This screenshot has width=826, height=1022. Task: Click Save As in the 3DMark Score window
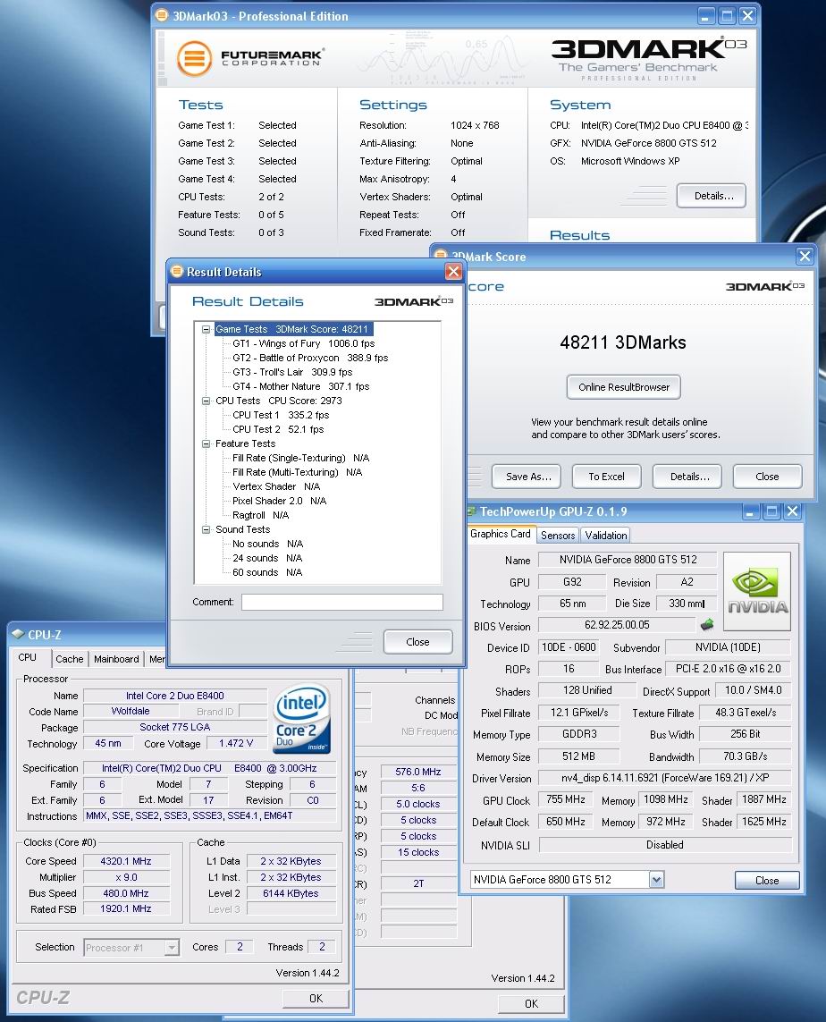(528, 477)
